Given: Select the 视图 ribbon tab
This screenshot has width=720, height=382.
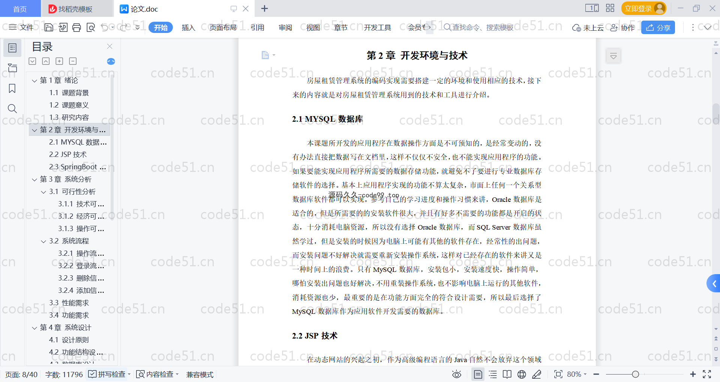Looking at the screenshot, I should (x=313, y=27).
